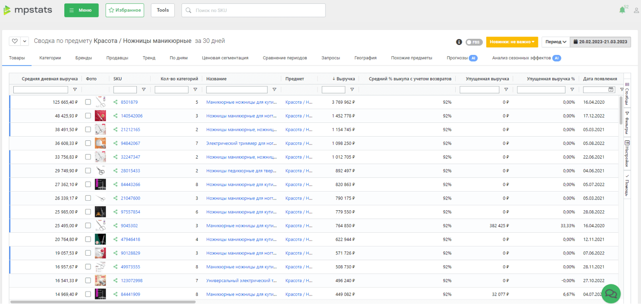Click the info circle icon
Screen dimensions: 641x304
[x=459, y=42]
